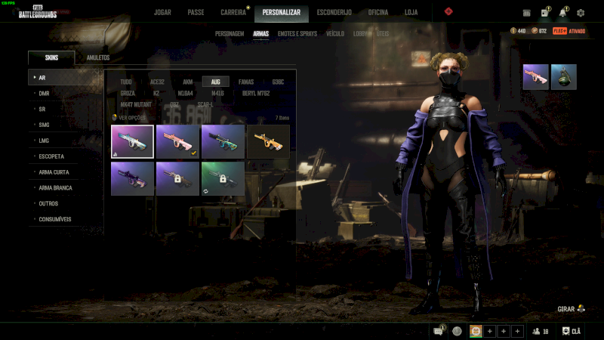The width and height of the screenshot is (604, 340).
Task: Click the stats bars icon on first skin
Action: [x=116, y=154]
